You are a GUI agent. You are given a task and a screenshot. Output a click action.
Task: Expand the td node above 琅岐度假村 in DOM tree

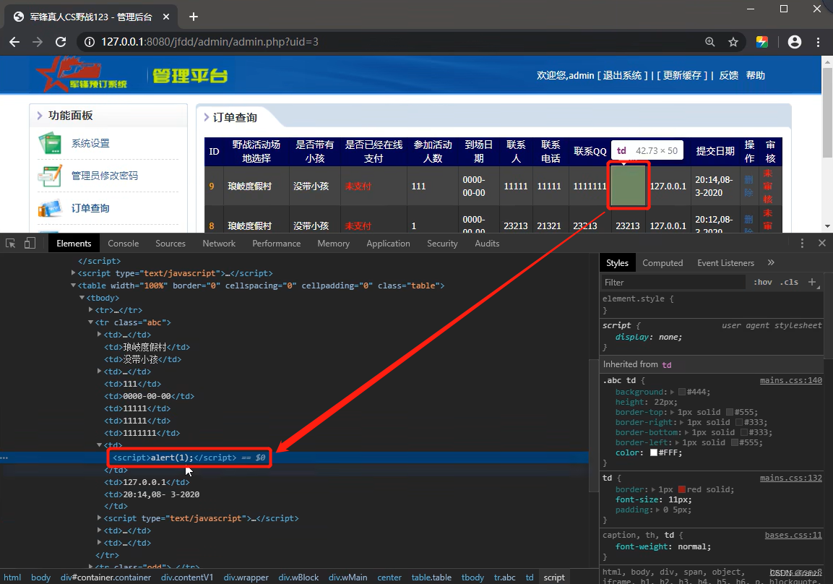pos(100,334)
